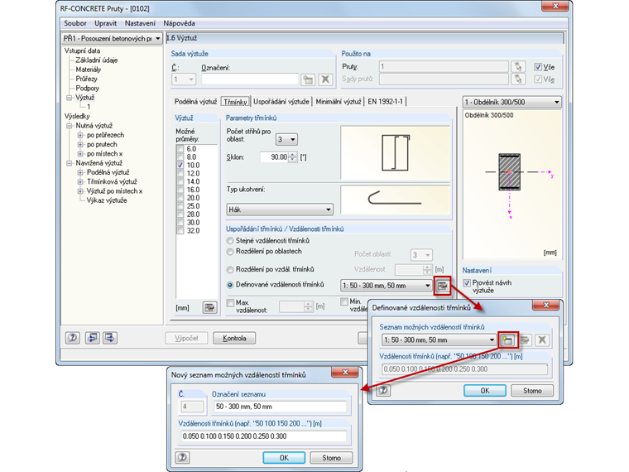The width and height of the screenshot is (629, 472).
Task: Go to next table icon in footer
Action: tap(109, 338)
